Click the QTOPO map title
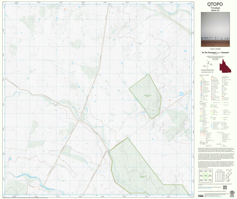The image size is (237, 199). pyautogui.click(x=215, y=4)
